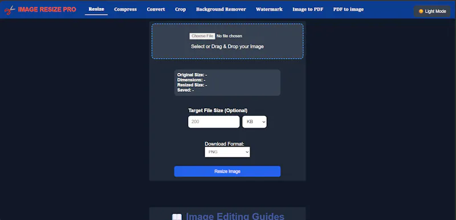
Task: Click the 'No file chosen' text
Action: [x=229, y=36]
